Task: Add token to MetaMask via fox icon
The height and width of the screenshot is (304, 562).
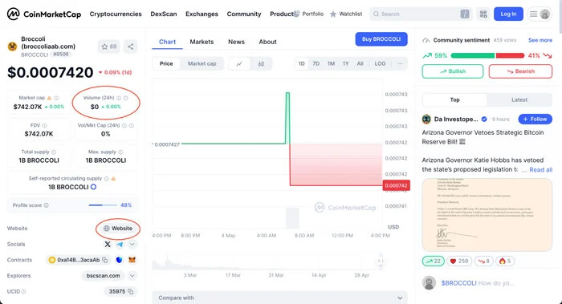Action: coord(132,260)
